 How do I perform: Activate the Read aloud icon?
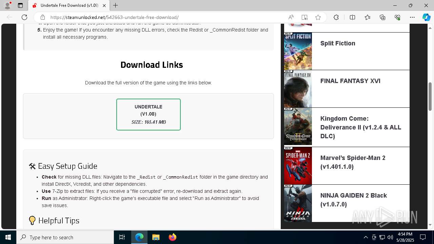point(291,17)
